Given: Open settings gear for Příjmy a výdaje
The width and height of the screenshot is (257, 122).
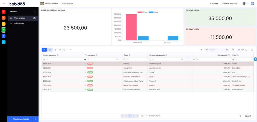Looking at the screenshot, I should tap(34, 18).
